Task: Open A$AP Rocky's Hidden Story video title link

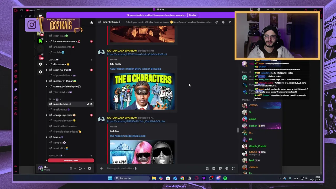Action: [135, 69]
